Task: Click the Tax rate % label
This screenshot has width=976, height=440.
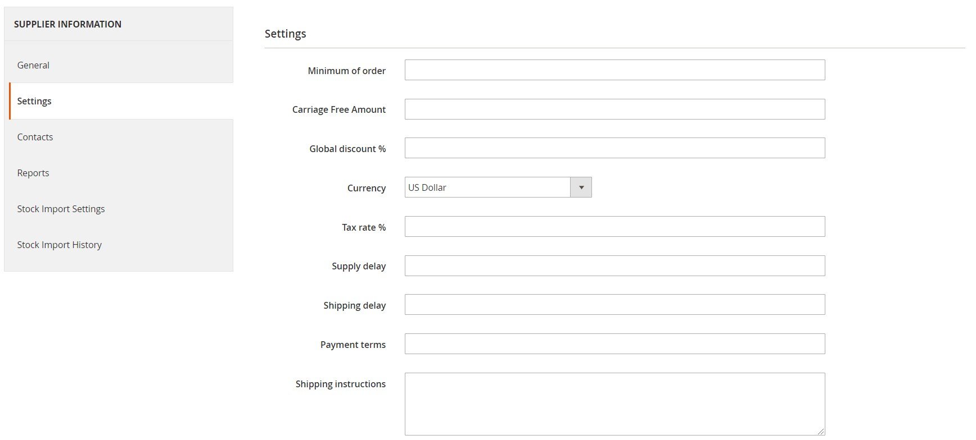Action: coord(364,227)
